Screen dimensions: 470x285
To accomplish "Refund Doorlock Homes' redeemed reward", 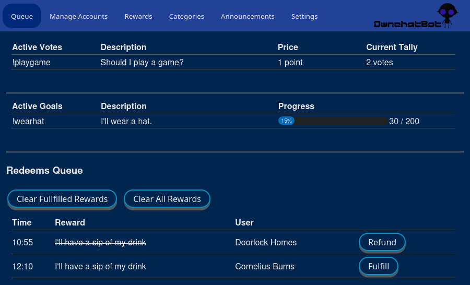I will 382,242.
